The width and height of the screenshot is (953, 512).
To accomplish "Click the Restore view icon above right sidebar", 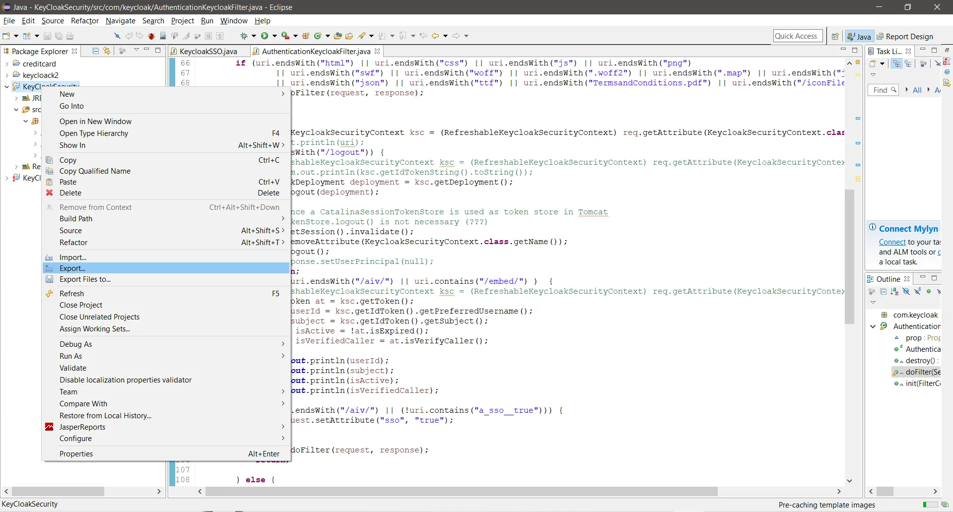I will click(947, 50).
